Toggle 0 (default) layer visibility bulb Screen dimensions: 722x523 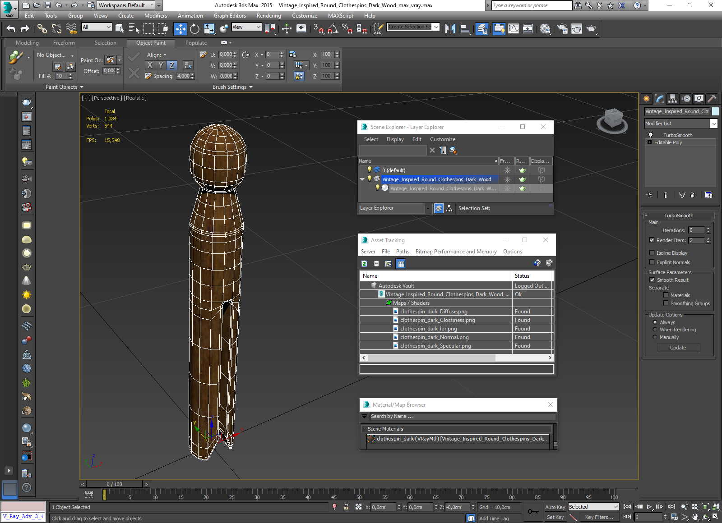coord(369,170)
